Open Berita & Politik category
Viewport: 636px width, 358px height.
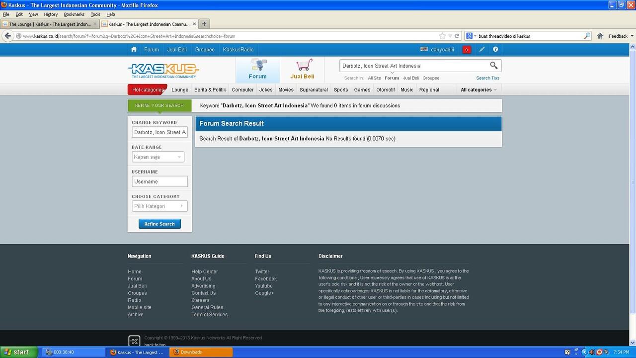tap(210, 89)
